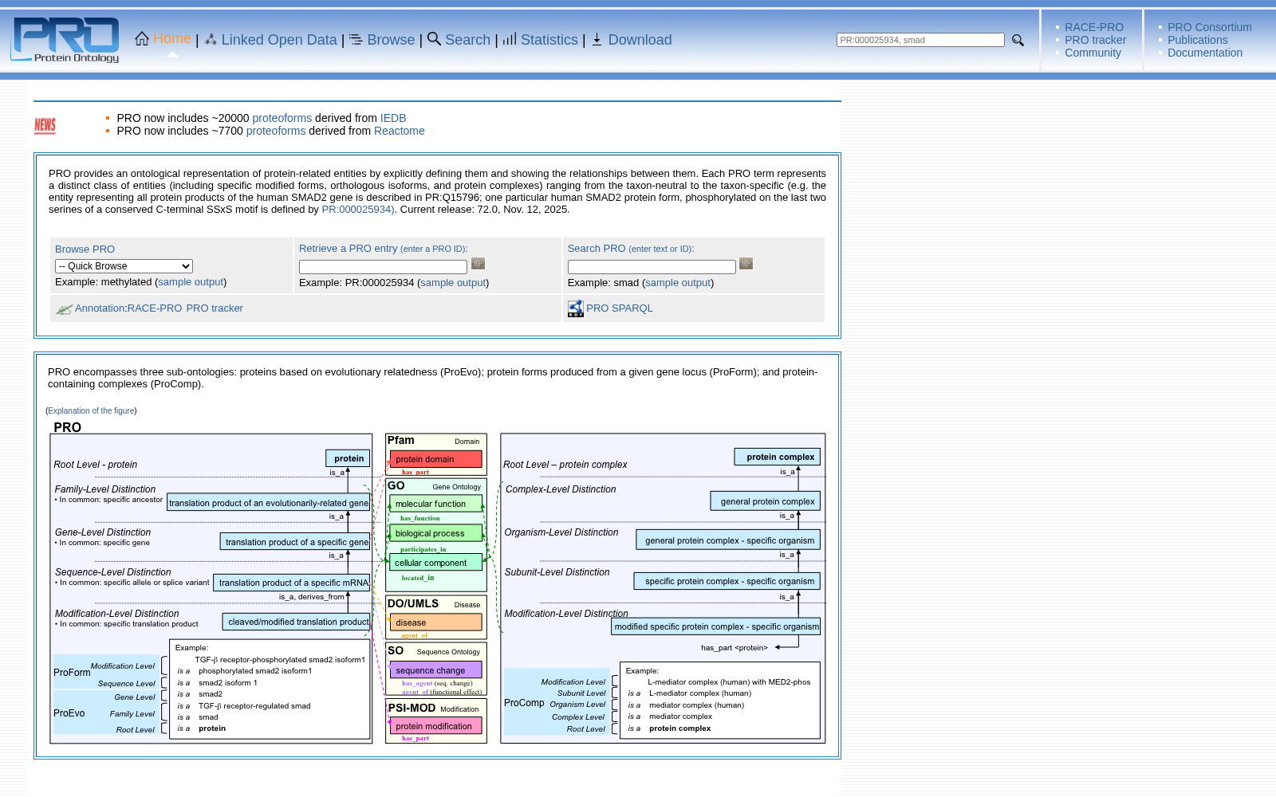The image size is (1276, 797).
Task: Focus the Search PRO text field
Action: [652, 267]
